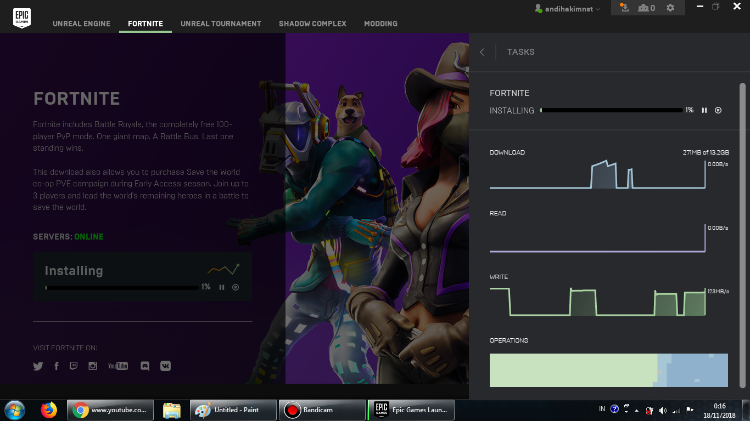Open the Action Center flag icon
This screenshot has width=750, height=421.
click(690, 410)
